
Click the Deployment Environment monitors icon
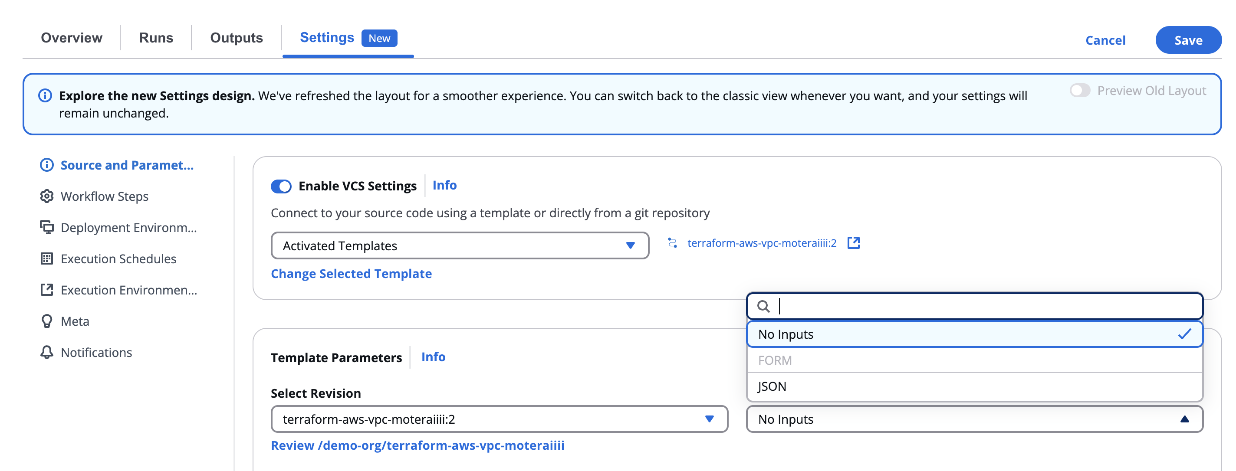46,227
